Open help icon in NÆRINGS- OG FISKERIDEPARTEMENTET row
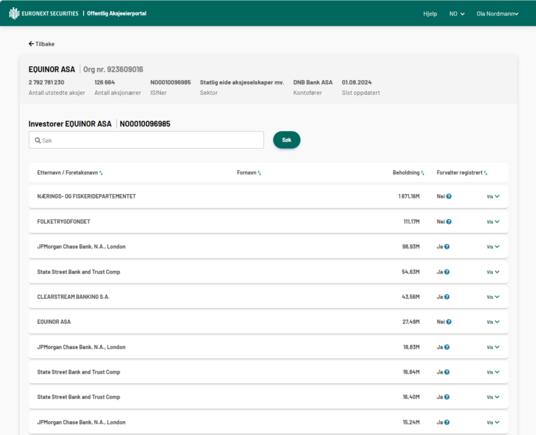 click(x=449, y=196)
